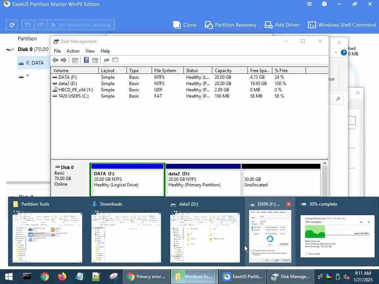Click the Forward arrow in Disk Management toolbar
The height and width of the screenshot is (284, 379).
tap(64, 60)
